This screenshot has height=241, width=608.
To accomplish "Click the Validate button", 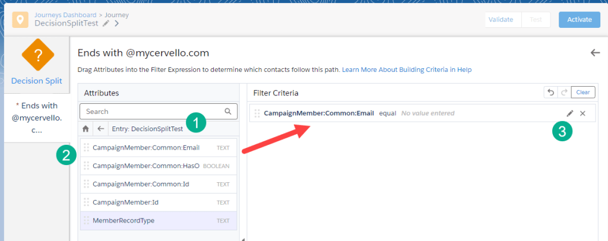I will click(501, 20).
